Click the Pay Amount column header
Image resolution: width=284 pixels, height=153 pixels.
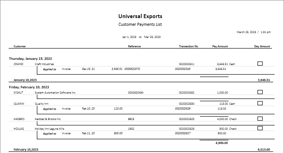click(x=220, y=46)
